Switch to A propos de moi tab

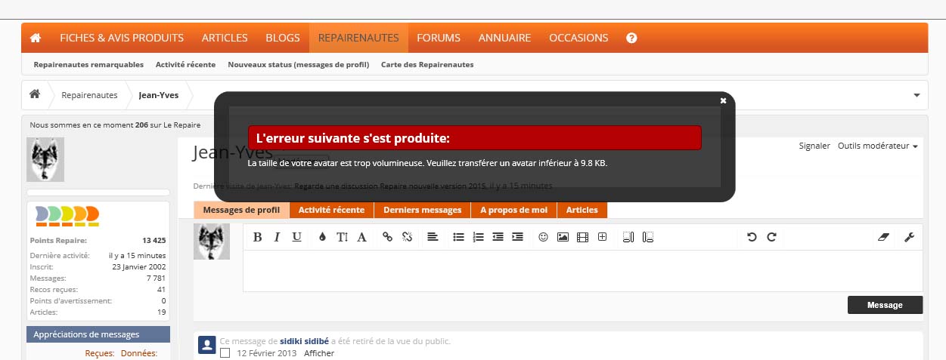point(513,210)
